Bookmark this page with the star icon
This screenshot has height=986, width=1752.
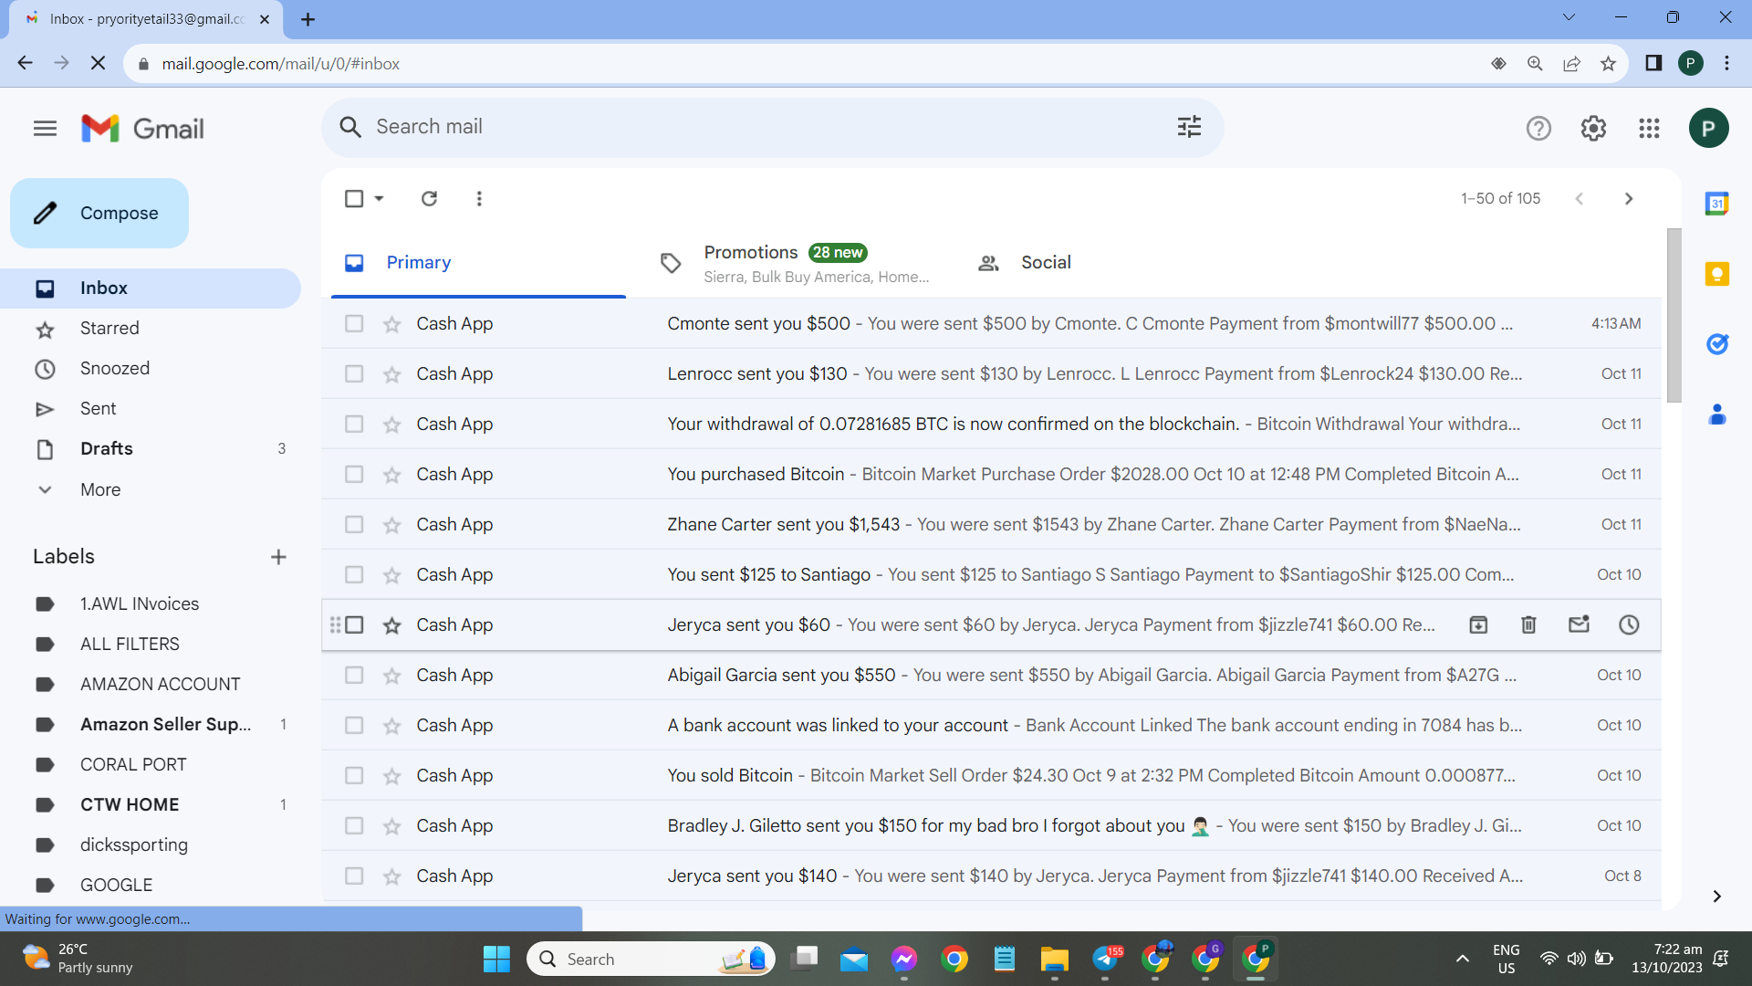coord(1608,64)
